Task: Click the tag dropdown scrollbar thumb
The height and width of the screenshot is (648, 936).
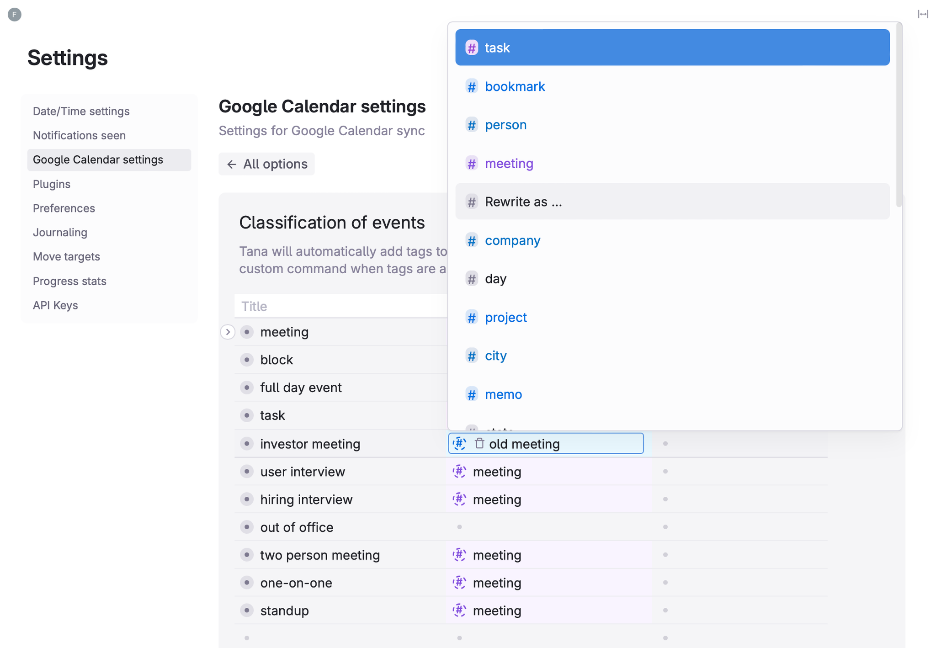Action: click(899, 114)
